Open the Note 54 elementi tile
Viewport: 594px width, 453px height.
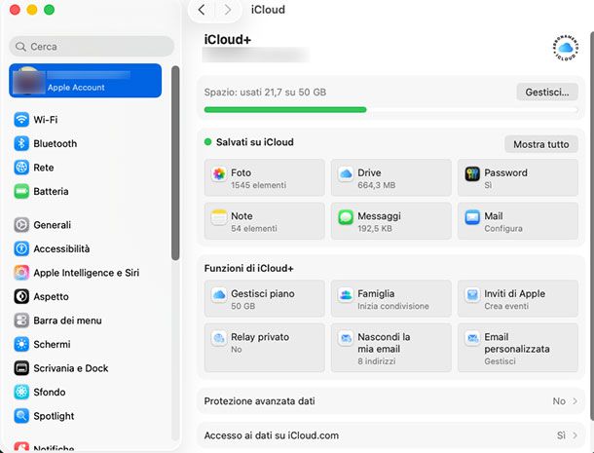pos(265,220)
